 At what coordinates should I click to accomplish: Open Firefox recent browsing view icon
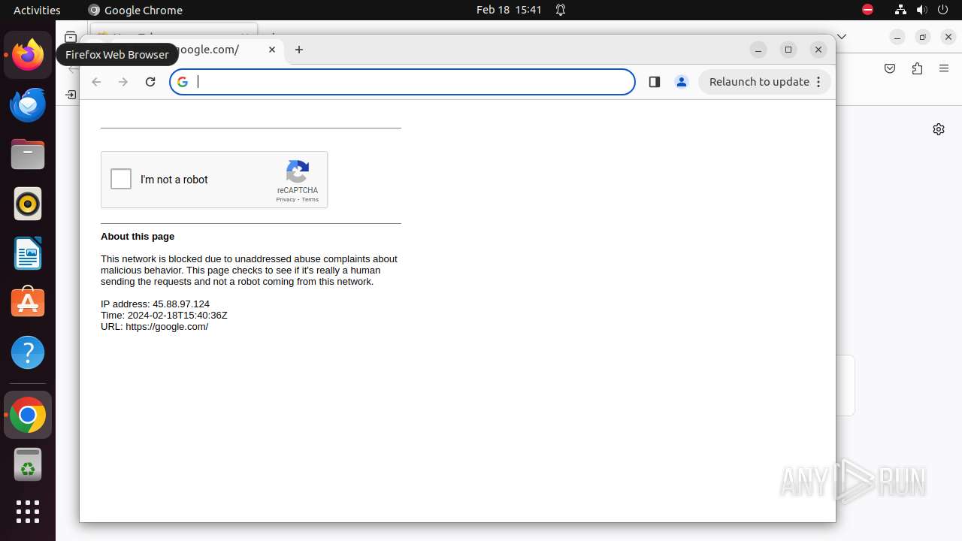[x=70, y=37]
